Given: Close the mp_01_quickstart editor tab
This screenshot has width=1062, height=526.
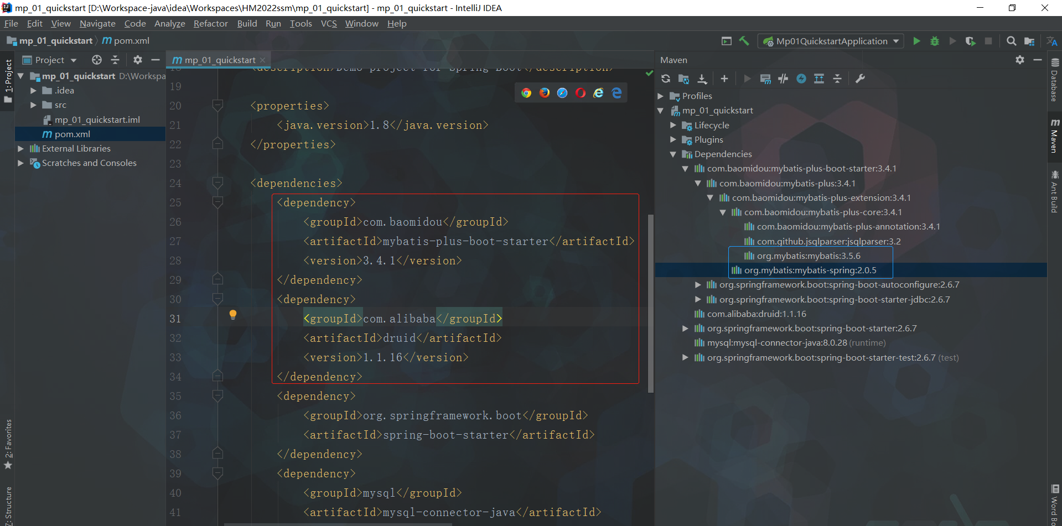Looking at the screenshot, I should tap(263, 60).
